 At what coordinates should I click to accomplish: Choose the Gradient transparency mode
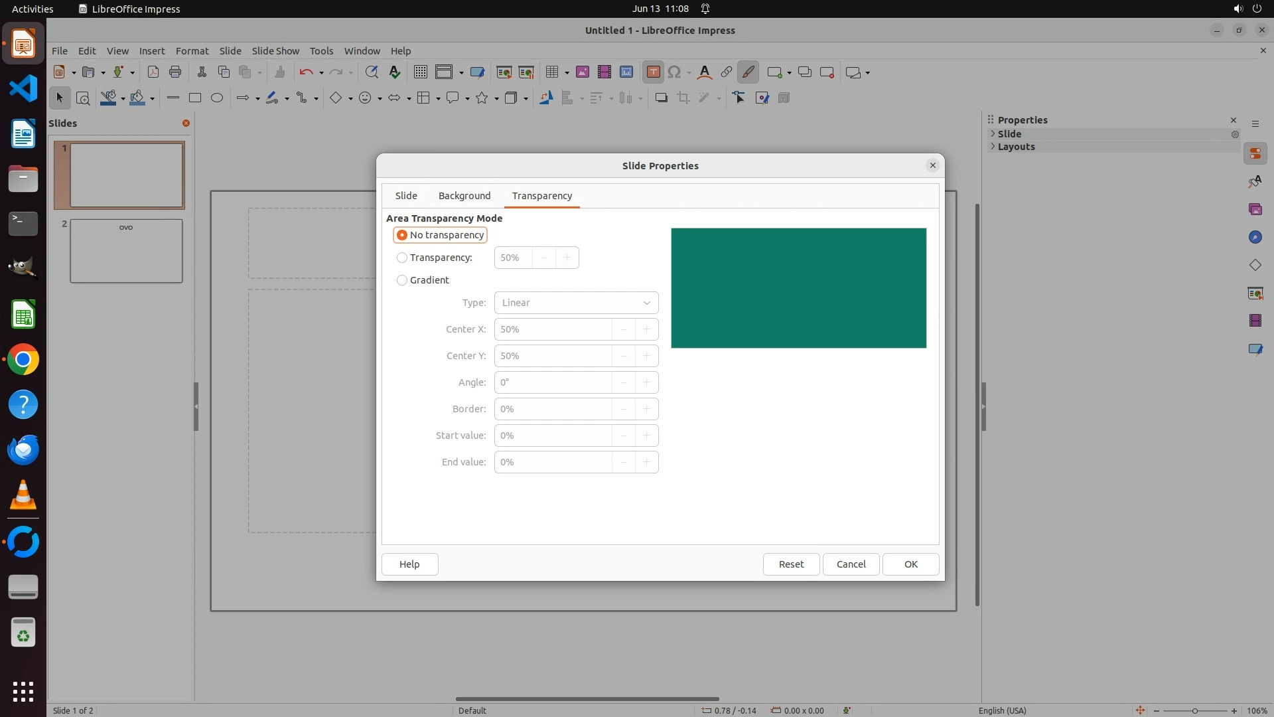[x=402, y=280]
